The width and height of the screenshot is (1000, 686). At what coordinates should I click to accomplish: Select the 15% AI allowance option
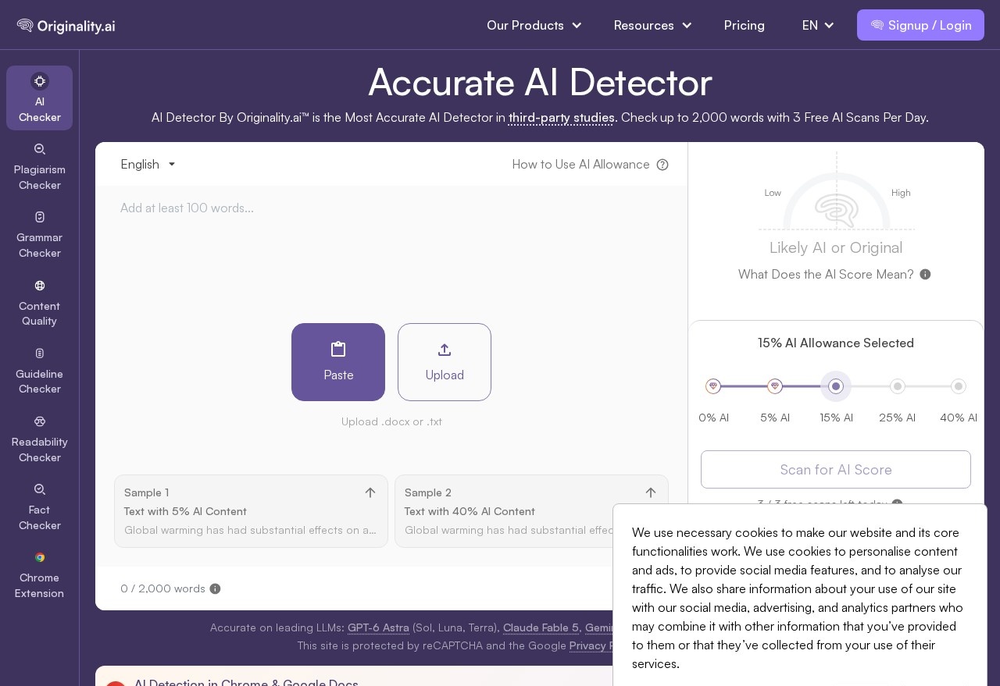836,386
